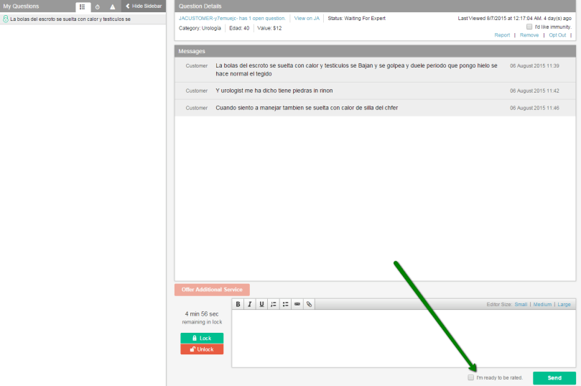Attach a file using the paperclip icon
This screenshot has width=581, height=386.
pos(309,304)
